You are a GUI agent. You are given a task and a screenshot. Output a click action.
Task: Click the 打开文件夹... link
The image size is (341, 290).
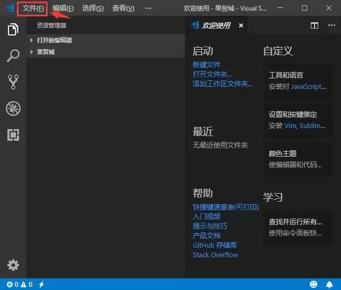(x=213, y=74)
